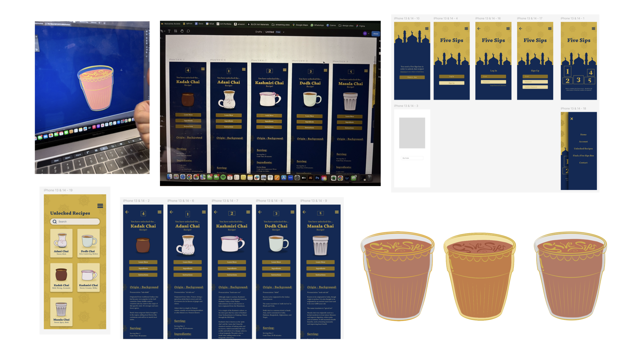Select the Text tool in Figma toolbar
This screenshot has height=347, width=618.
click(169, 31)
